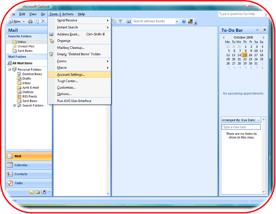The width and height of the screenshot is (276, 214).
Task: Choose Mailbox Cleanup menu entry
Action: (80, 48)
